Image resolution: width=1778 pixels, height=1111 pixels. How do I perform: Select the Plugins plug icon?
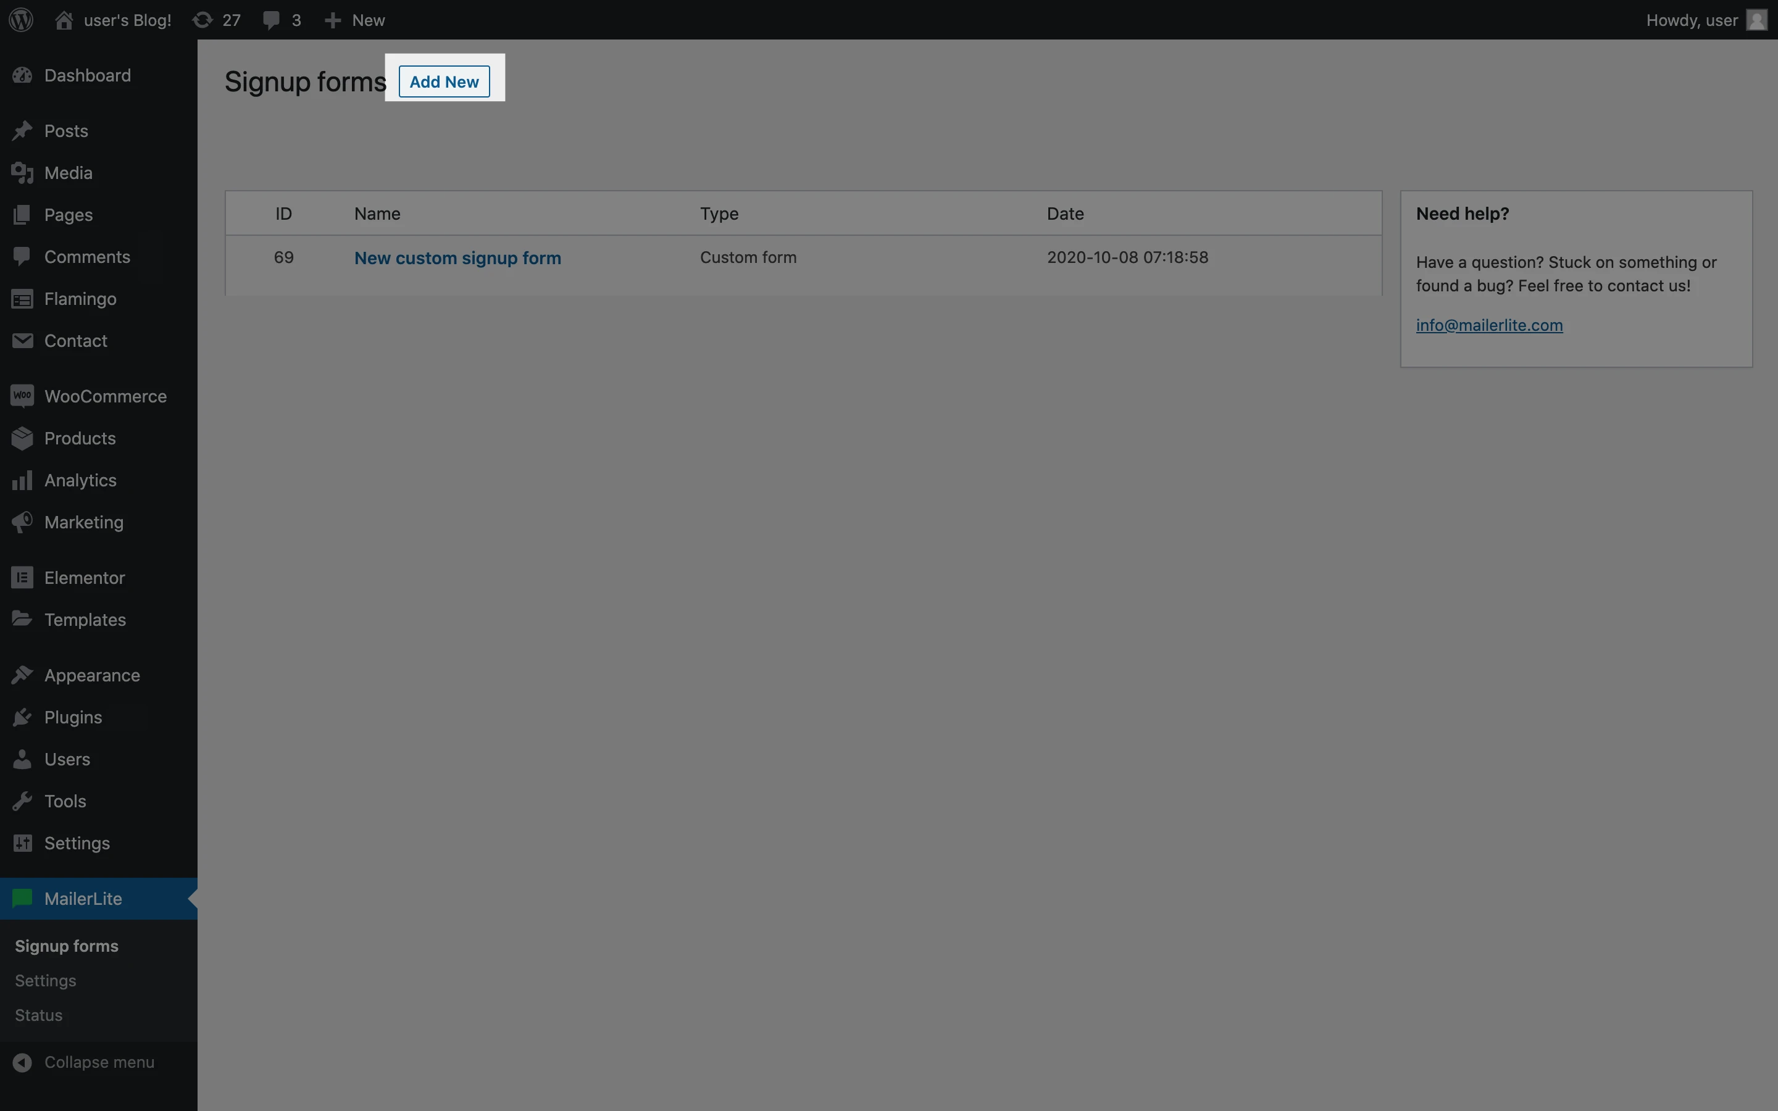coord(22,717)
